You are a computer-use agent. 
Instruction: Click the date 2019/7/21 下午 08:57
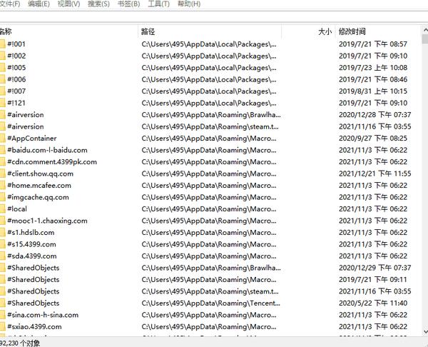[373, 44]
